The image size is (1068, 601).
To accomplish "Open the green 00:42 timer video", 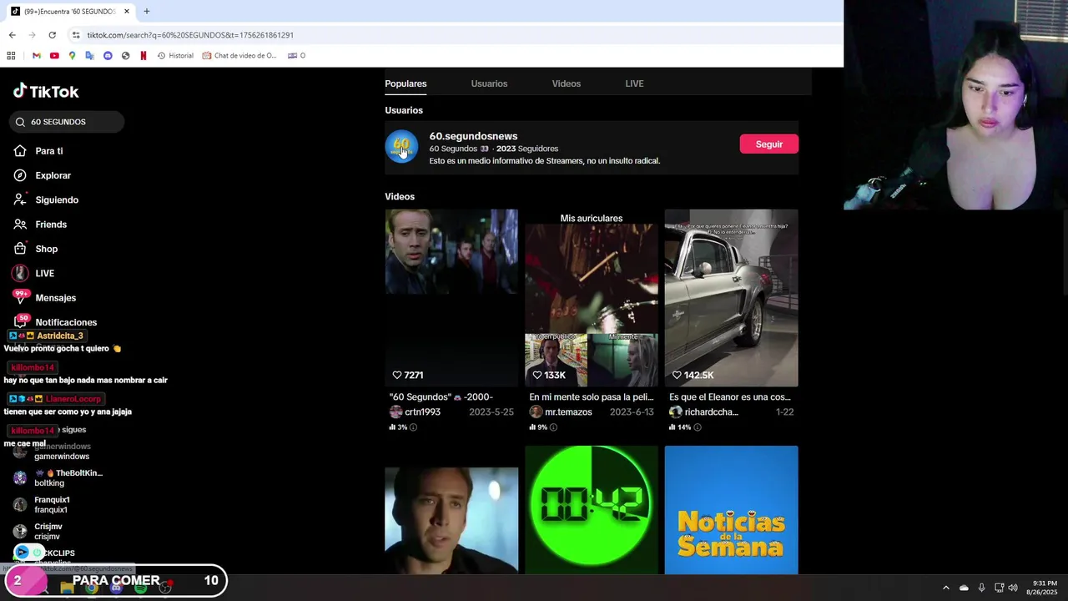I will point(592,509).
